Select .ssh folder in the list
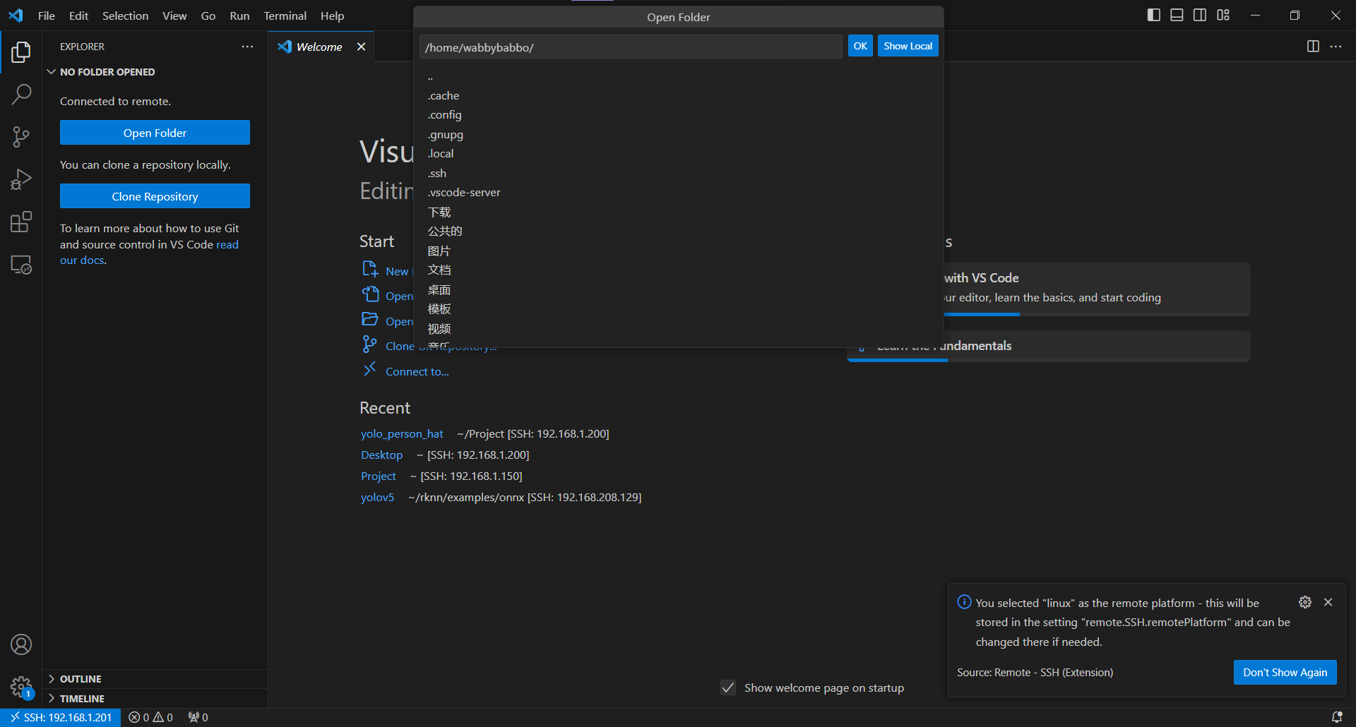The image size is (1356, 727). pos(679,173)
